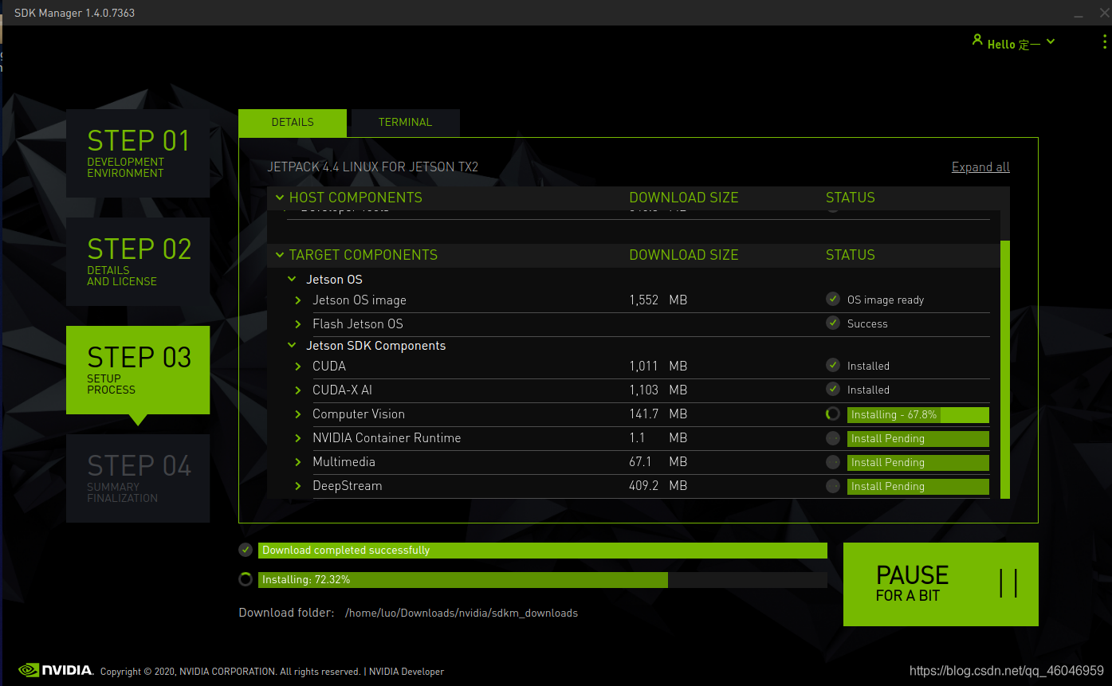Click the Multimedia Install Pending status bar
1112x686 pixels.
point(918,462)
